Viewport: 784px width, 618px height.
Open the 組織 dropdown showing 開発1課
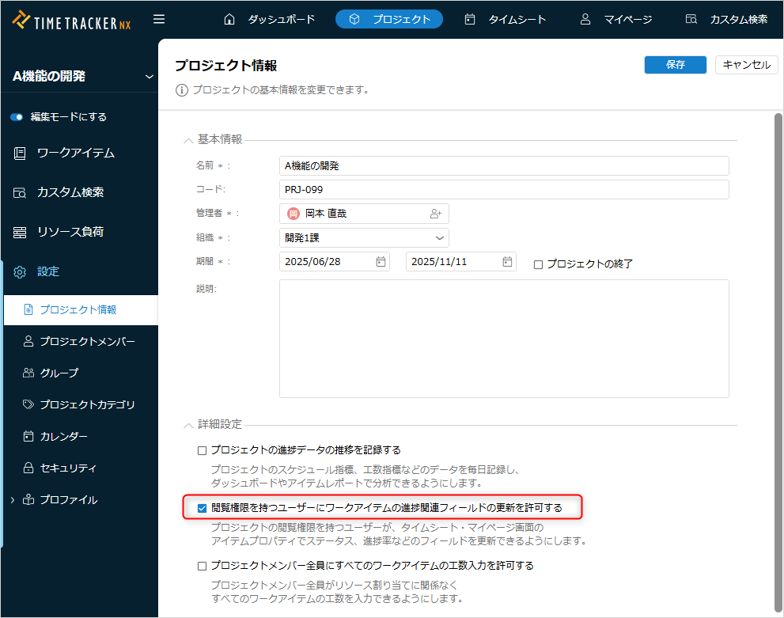(364, 237)
